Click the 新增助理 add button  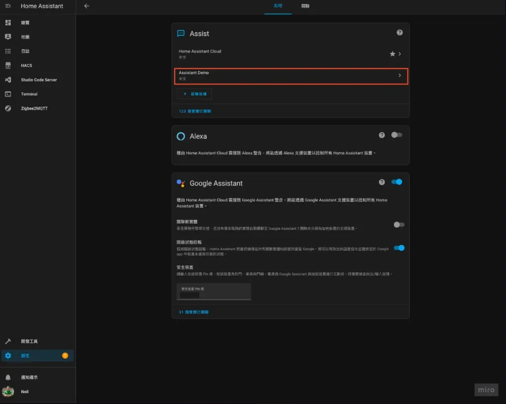195,93
